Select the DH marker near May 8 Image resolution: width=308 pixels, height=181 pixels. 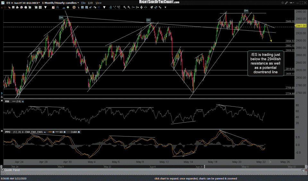pos(148,20)
